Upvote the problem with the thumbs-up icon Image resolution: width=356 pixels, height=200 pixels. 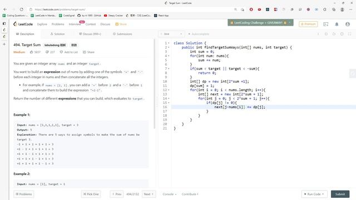[32, 52]
